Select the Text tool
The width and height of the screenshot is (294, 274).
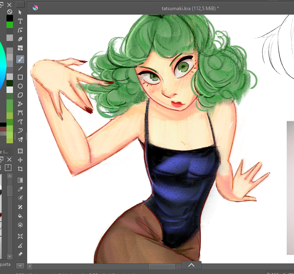click(20, 21)
